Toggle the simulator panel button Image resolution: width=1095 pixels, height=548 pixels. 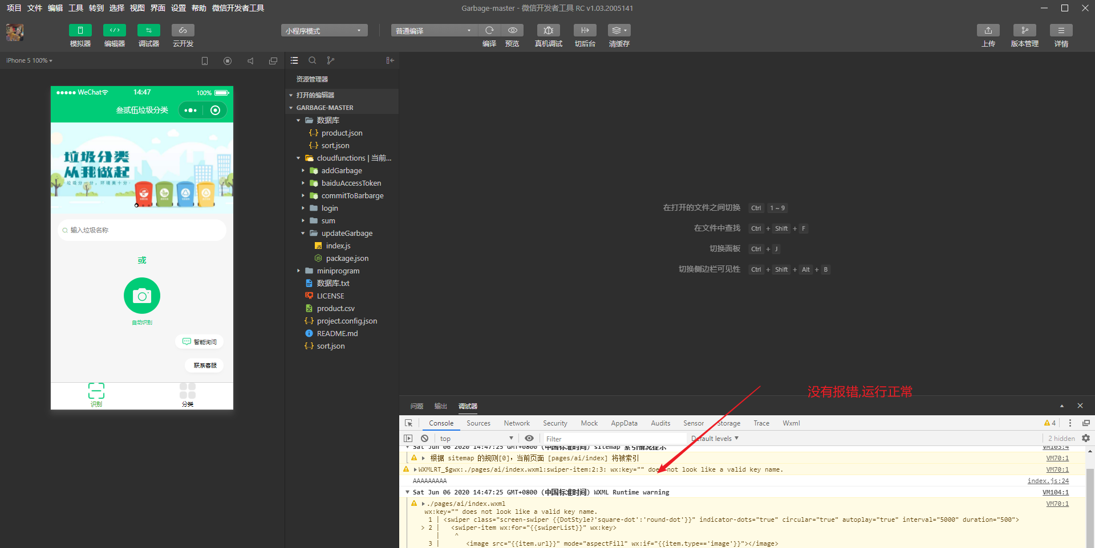point(80,30)
